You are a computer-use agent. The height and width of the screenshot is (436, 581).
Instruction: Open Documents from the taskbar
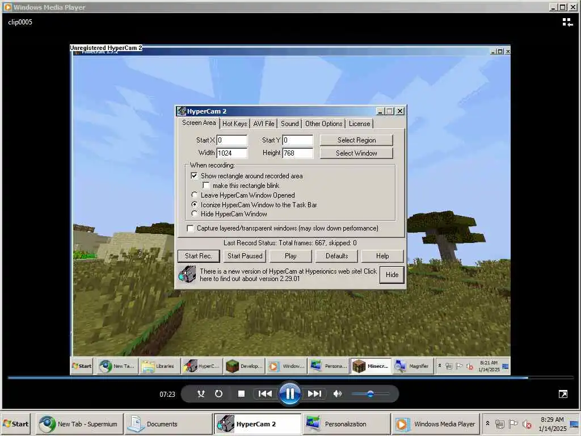coord(168,424)
